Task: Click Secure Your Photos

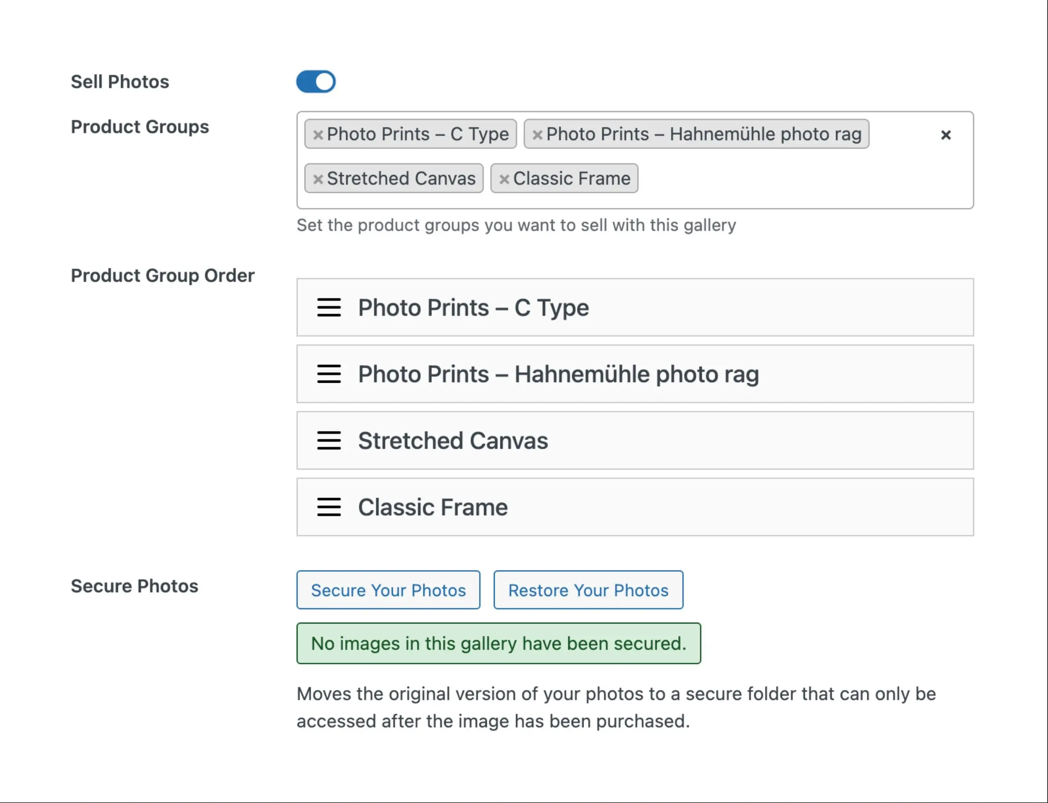Action: pyautogui.click(x=388, y=590)
